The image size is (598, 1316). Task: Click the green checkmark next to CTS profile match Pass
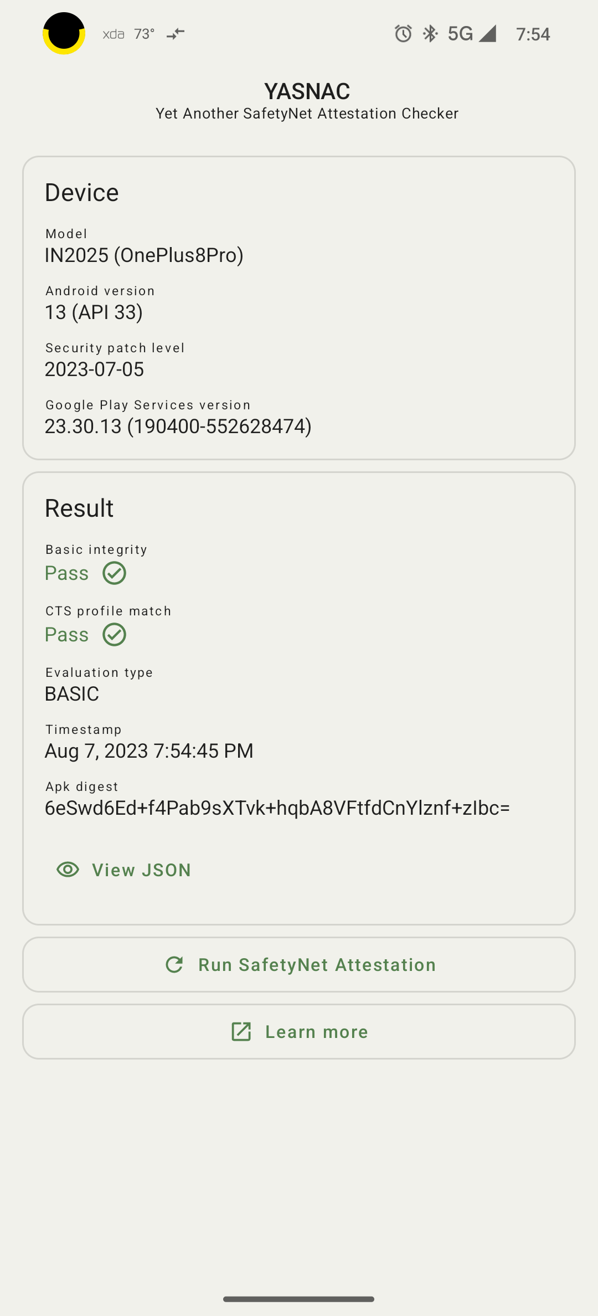point(115,634)
